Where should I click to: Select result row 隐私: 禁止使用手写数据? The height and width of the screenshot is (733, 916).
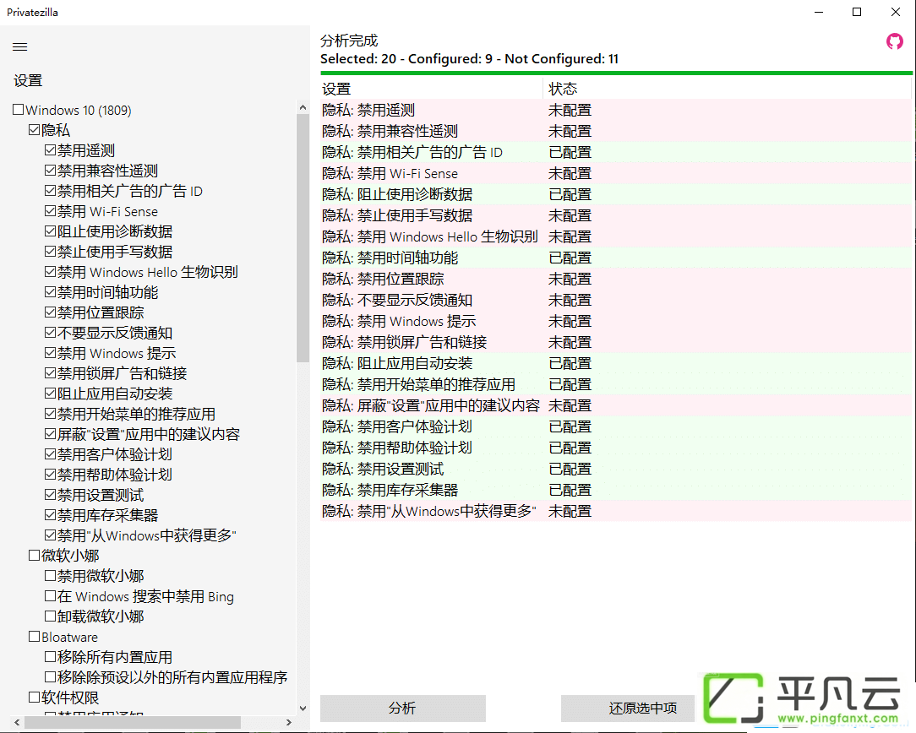(616, 215)
